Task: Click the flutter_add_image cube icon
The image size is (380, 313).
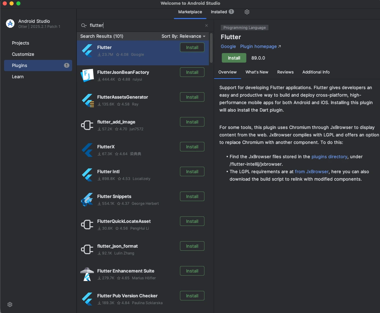Action: [87, 125]
